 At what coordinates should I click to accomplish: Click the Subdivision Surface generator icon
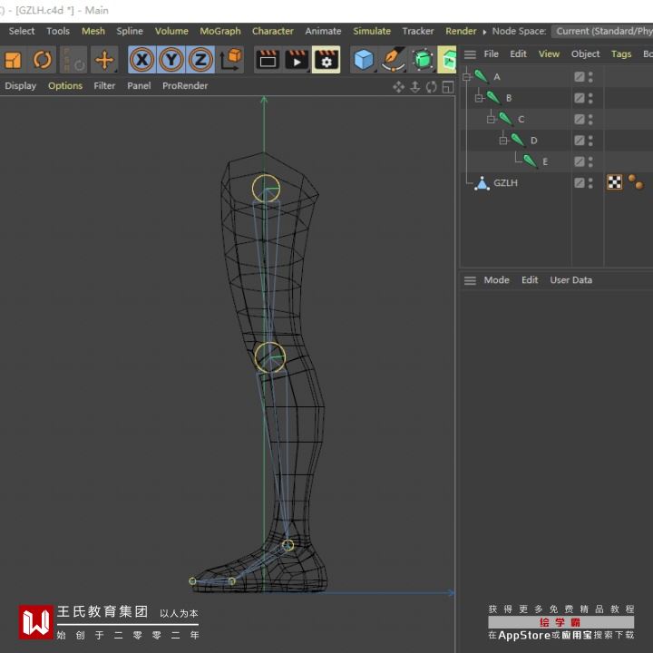tap(423, 60)
